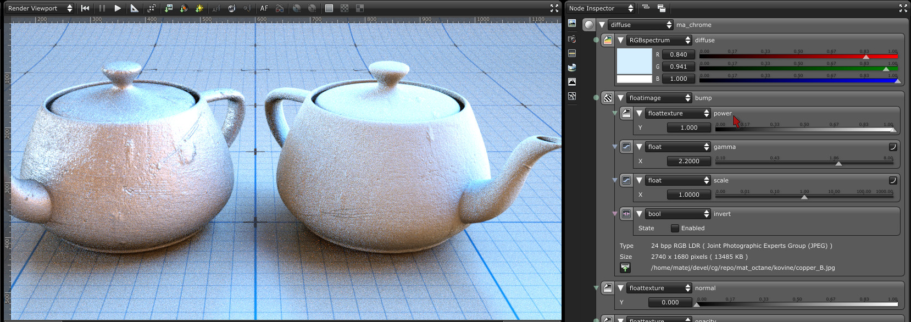911x322 pixels.
Task: Collapse the power floattexture section
Action: point(639,113)
